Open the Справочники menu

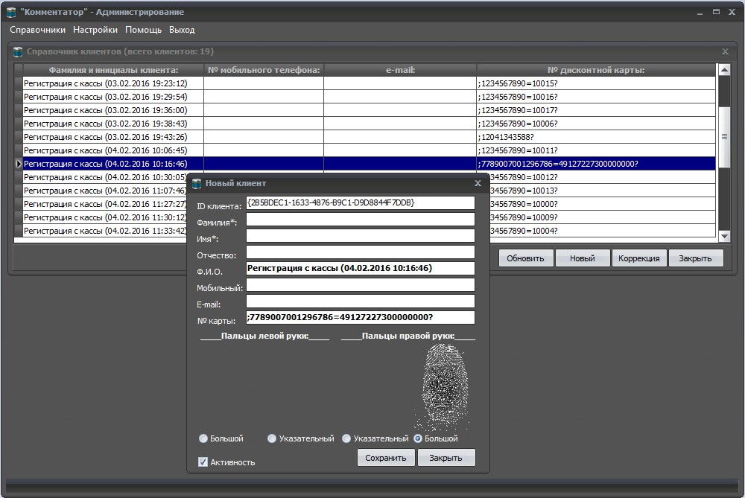click(37, 30)
